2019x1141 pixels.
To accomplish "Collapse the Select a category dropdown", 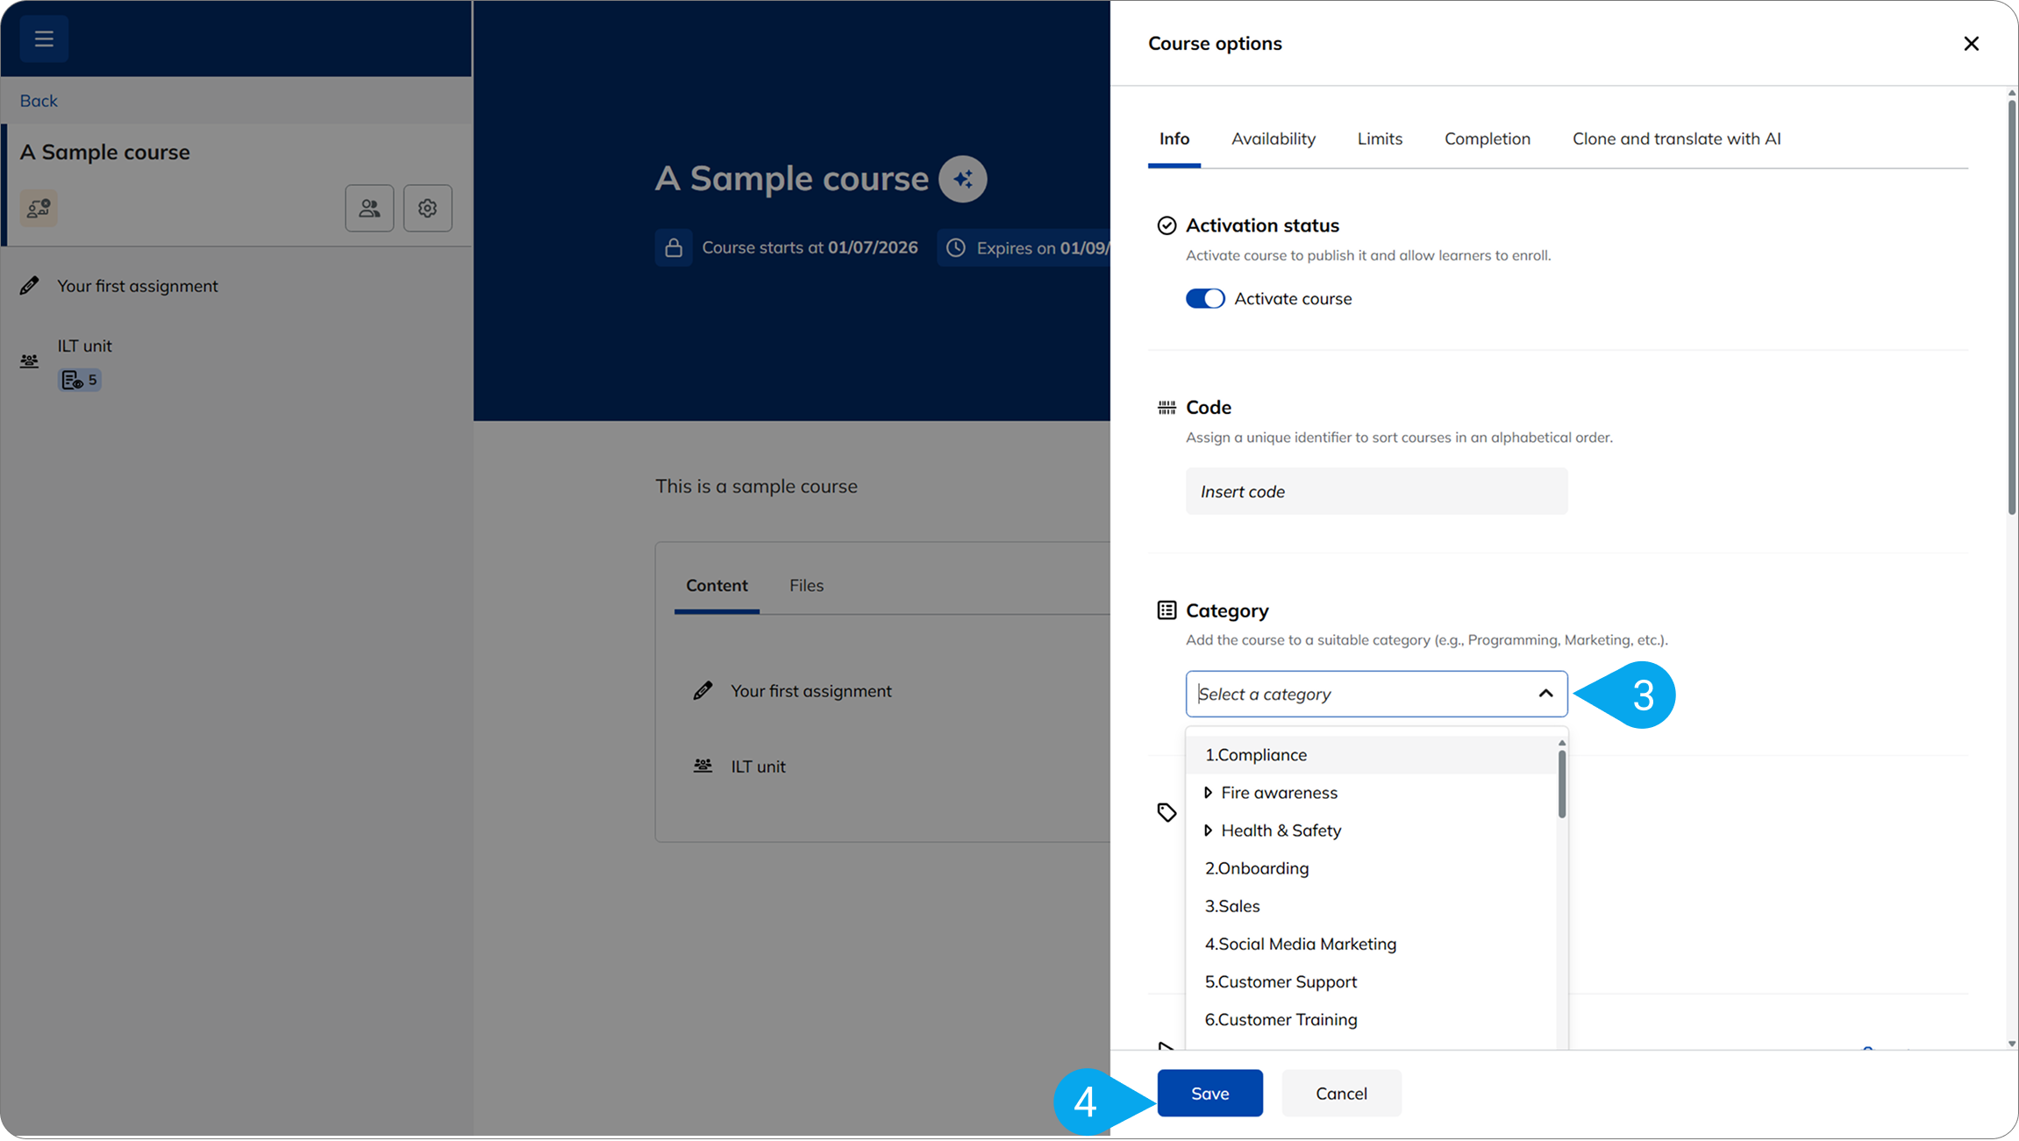I will pos(1545,694).
